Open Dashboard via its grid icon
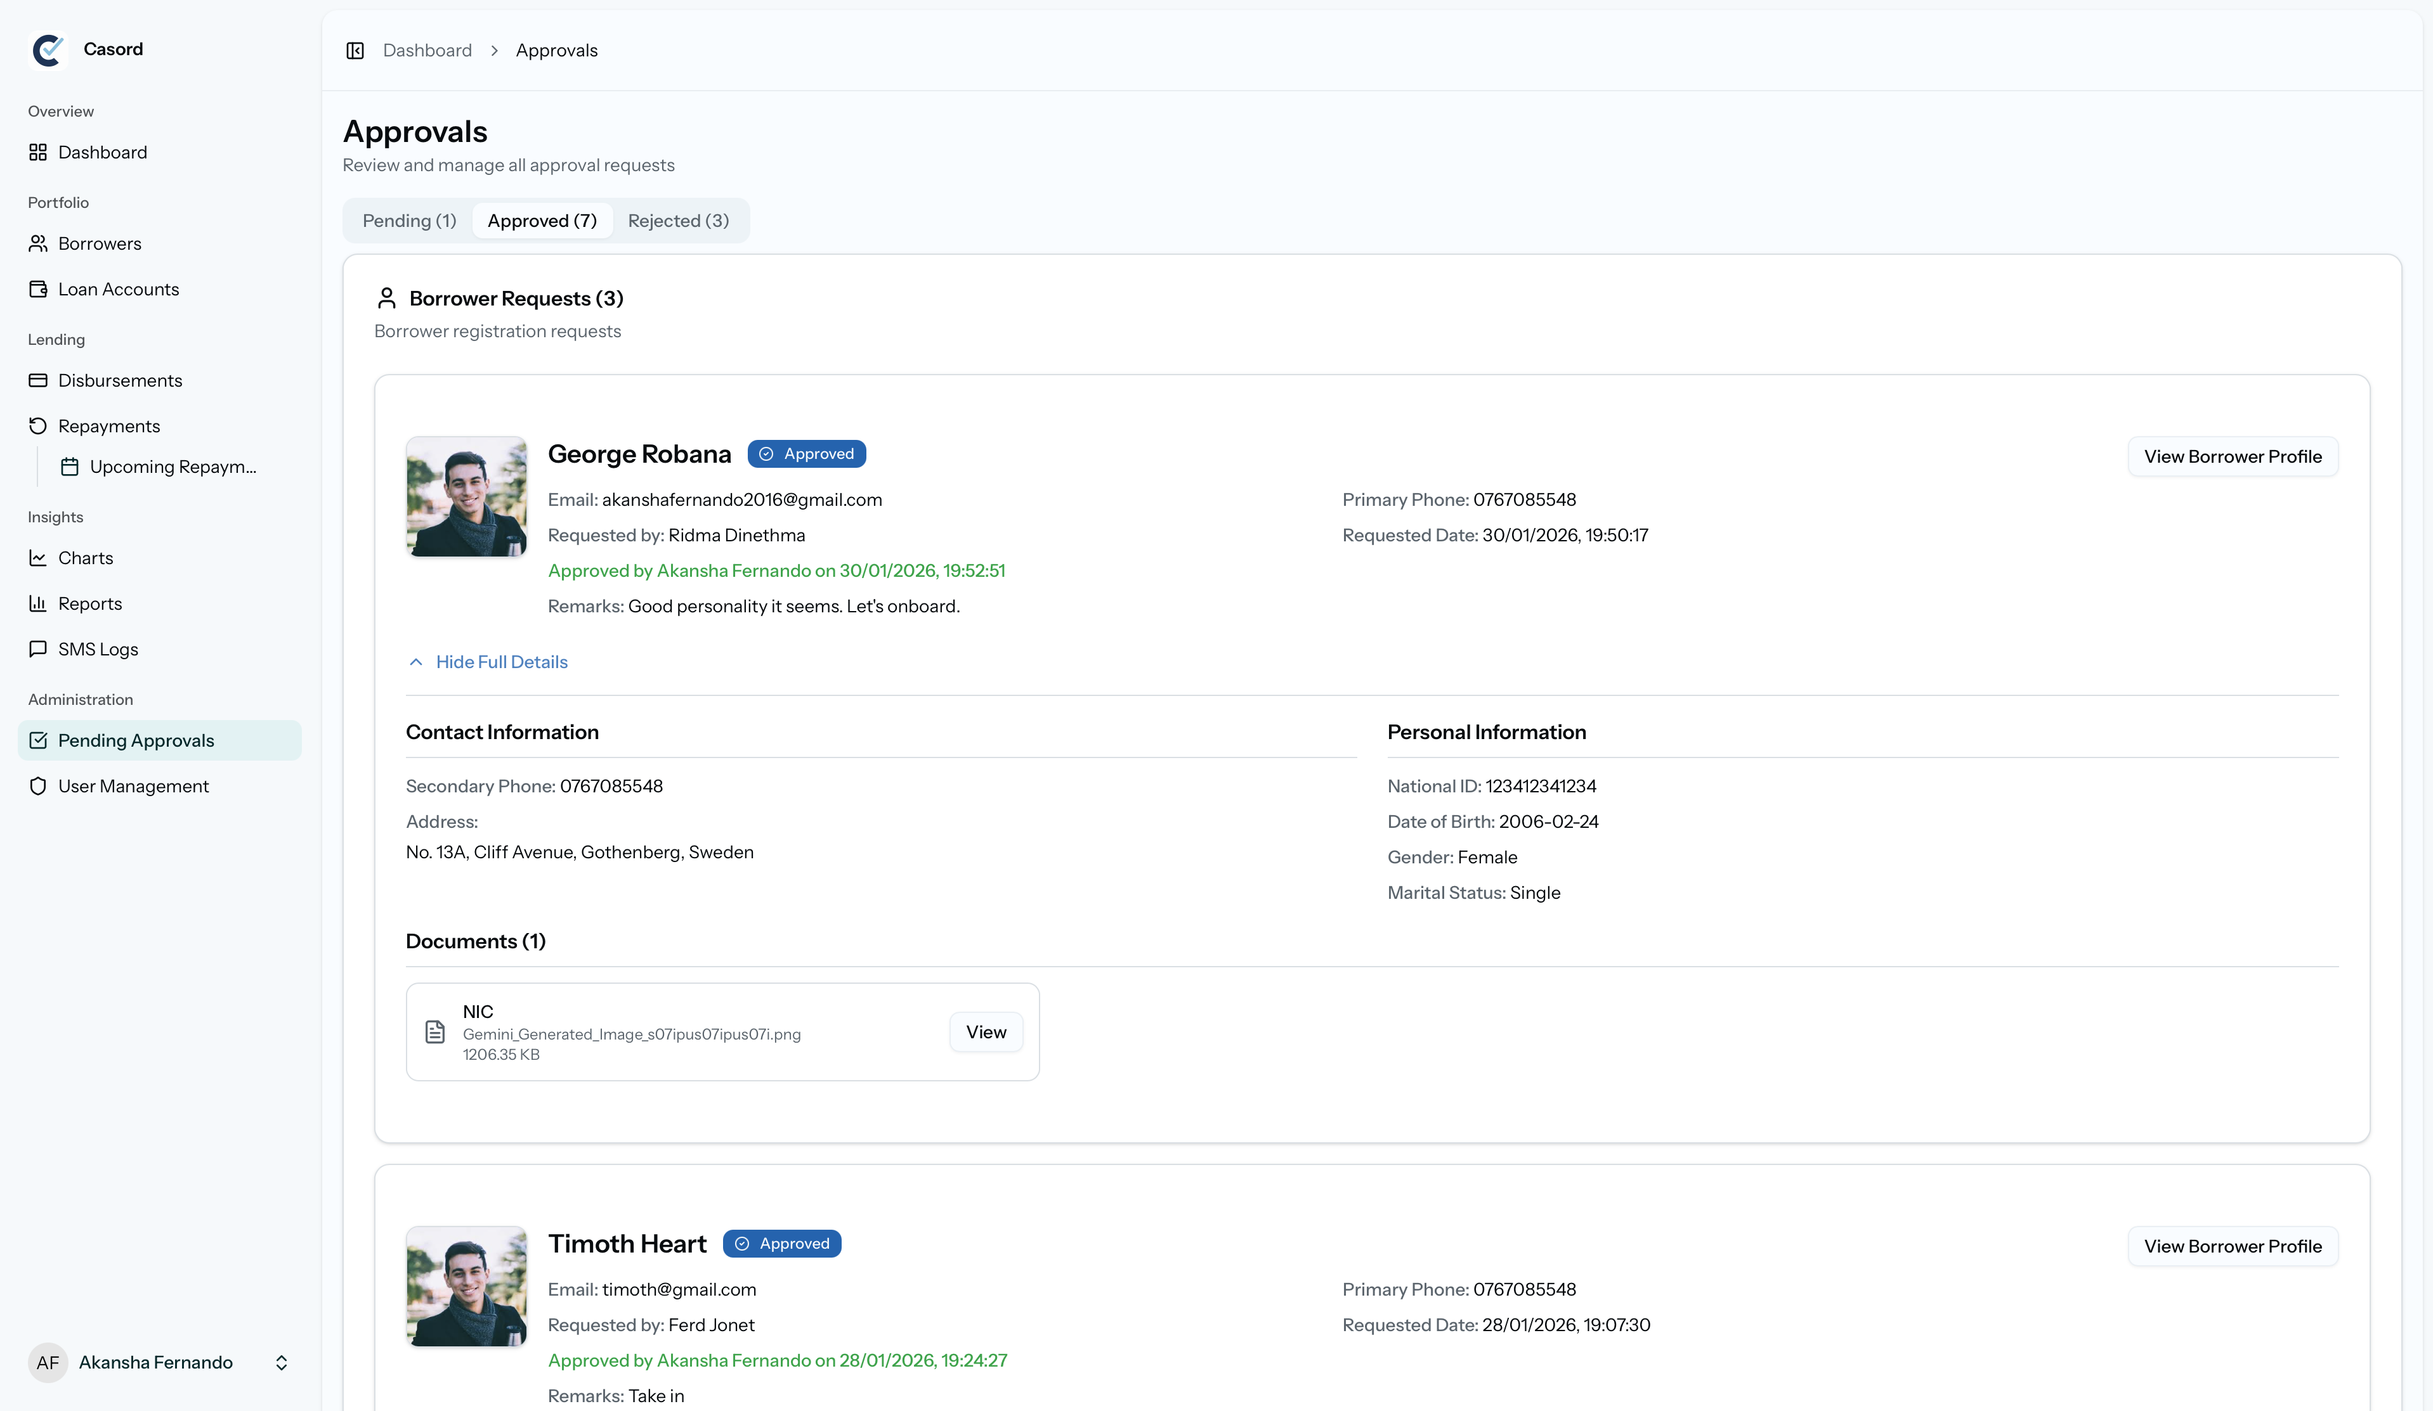The height and width of the screenshot is (1411, 2433). 37,153
